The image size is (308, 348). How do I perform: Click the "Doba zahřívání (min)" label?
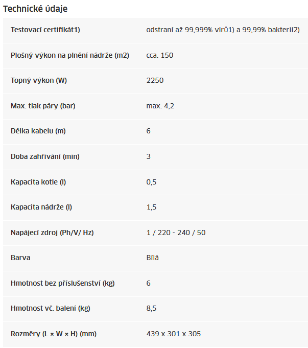45,156
